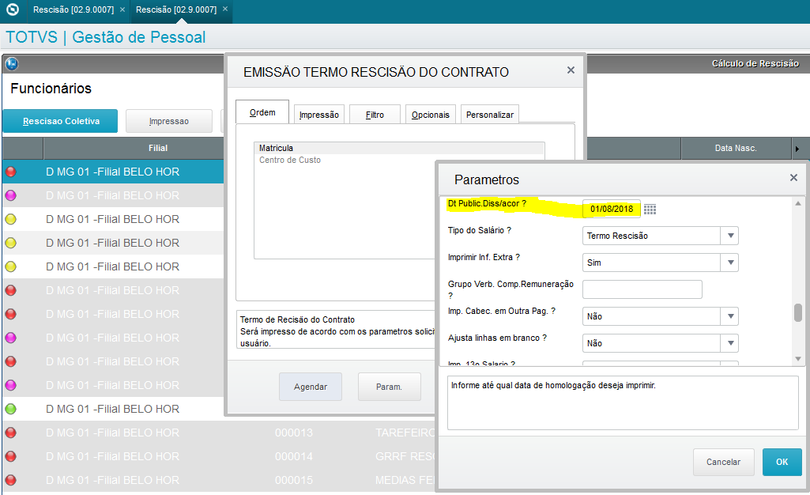This screenshot has height=495, width=810.
Task: Click the red status circle in highlighted first row
Action: pyautogui.click(x=10, y=172)
